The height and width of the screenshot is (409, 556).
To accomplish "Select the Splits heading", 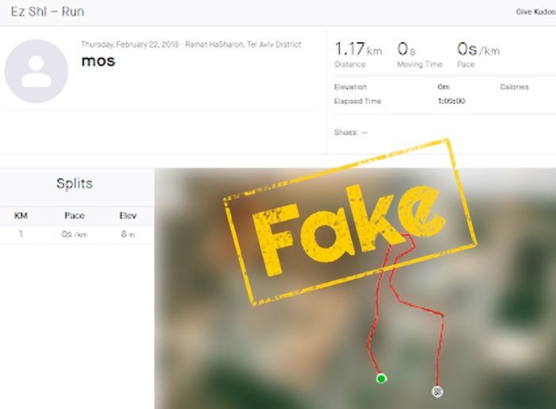I will point(75,183).
